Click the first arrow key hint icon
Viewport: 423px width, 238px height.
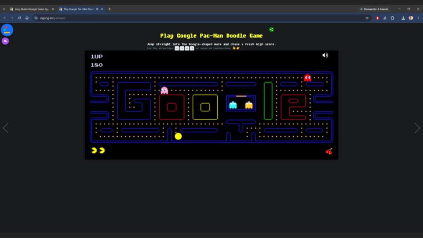[x=177, y=48]
